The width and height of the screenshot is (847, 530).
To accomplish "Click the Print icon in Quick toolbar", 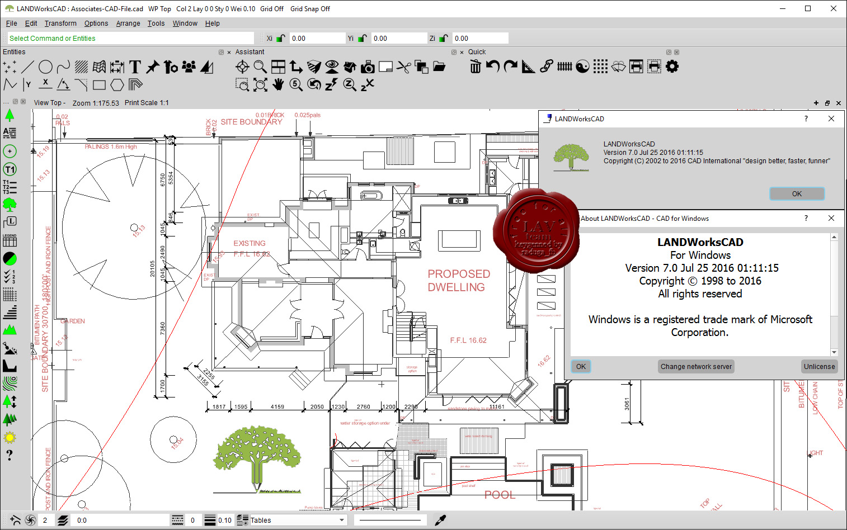I will (636, 67).
